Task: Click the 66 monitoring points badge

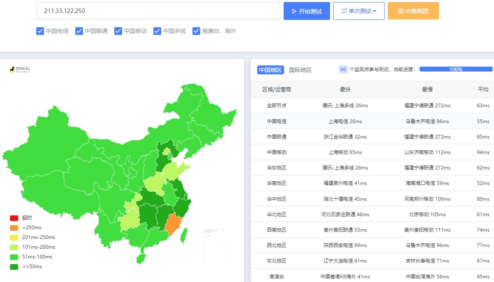Action: tap(343, 69)
